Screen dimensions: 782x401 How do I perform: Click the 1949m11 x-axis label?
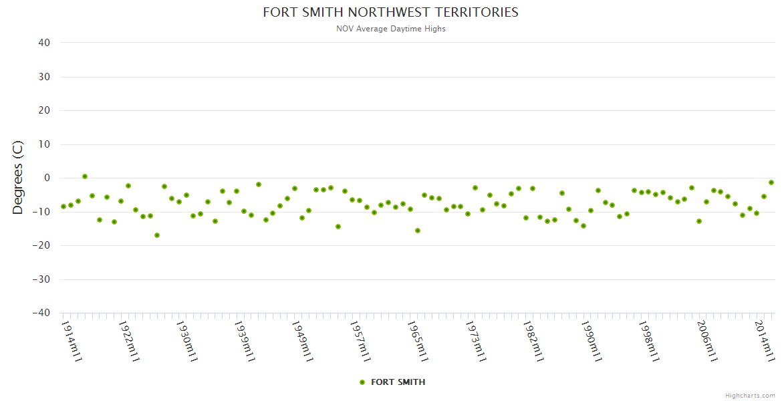coord(303,341)
